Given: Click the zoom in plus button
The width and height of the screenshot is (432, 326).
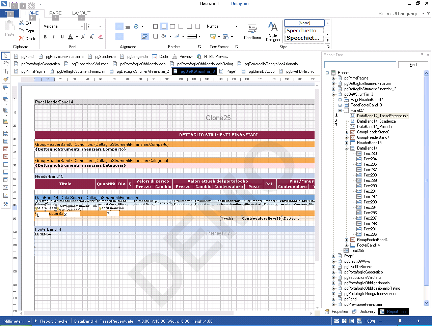Looking at the screenshot, I should click(x=418, y=321).
